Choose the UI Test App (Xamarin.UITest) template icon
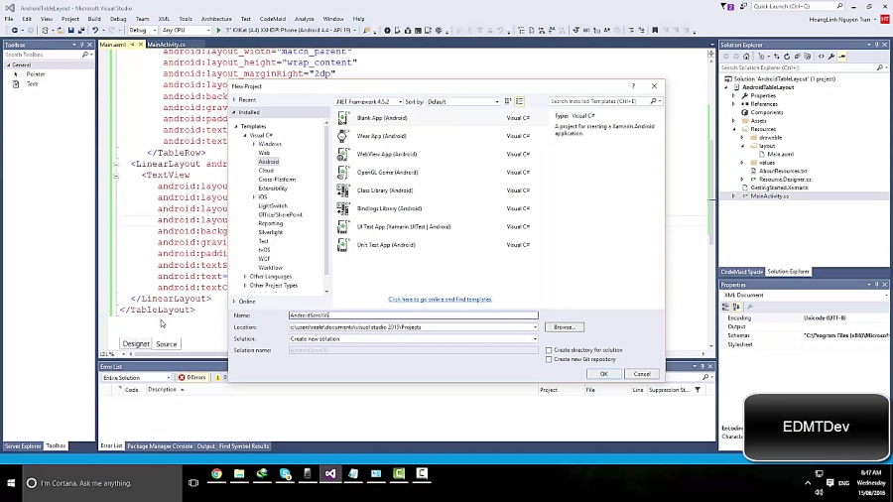The image size is (893, 502). coord(343,226)
